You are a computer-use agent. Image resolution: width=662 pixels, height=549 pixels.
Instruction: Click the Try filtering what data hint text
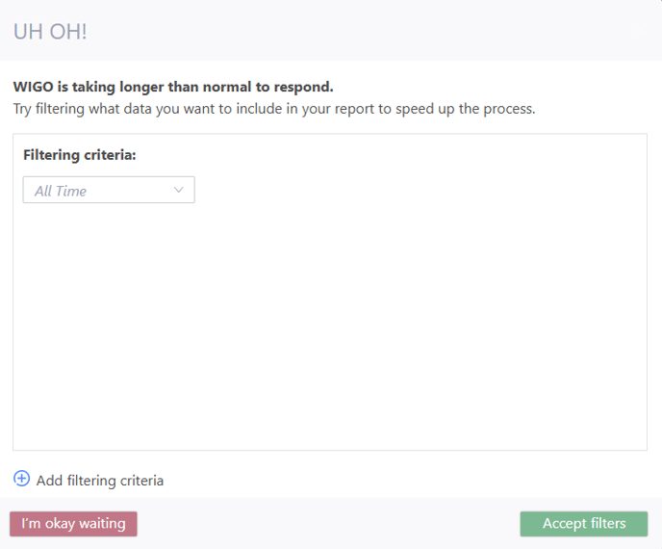click(274, 109)
